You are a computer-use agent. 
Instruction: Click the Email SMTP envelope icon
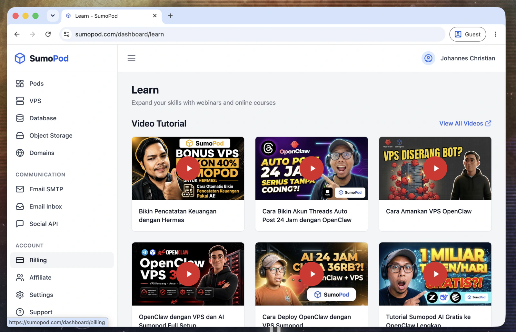(x=20, y=189)
